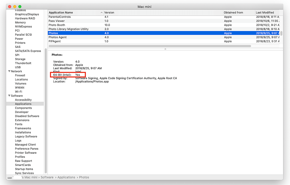Viewport: 290px width, 185px height.
Task: Click the sort arrow in Application Name header
Action: coord(101,12)
